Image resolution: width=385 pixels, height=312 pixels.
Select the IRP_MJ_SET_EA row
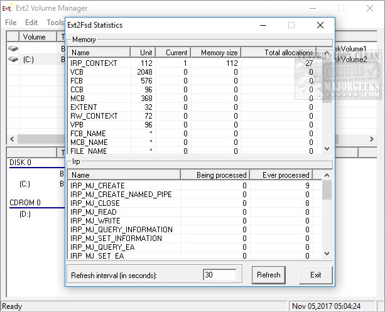195,256
